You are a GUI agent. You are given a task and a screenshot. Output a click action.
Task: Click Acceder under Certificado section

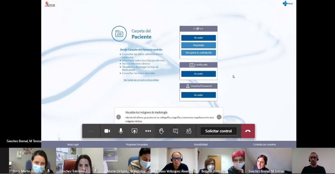point(198,74)
